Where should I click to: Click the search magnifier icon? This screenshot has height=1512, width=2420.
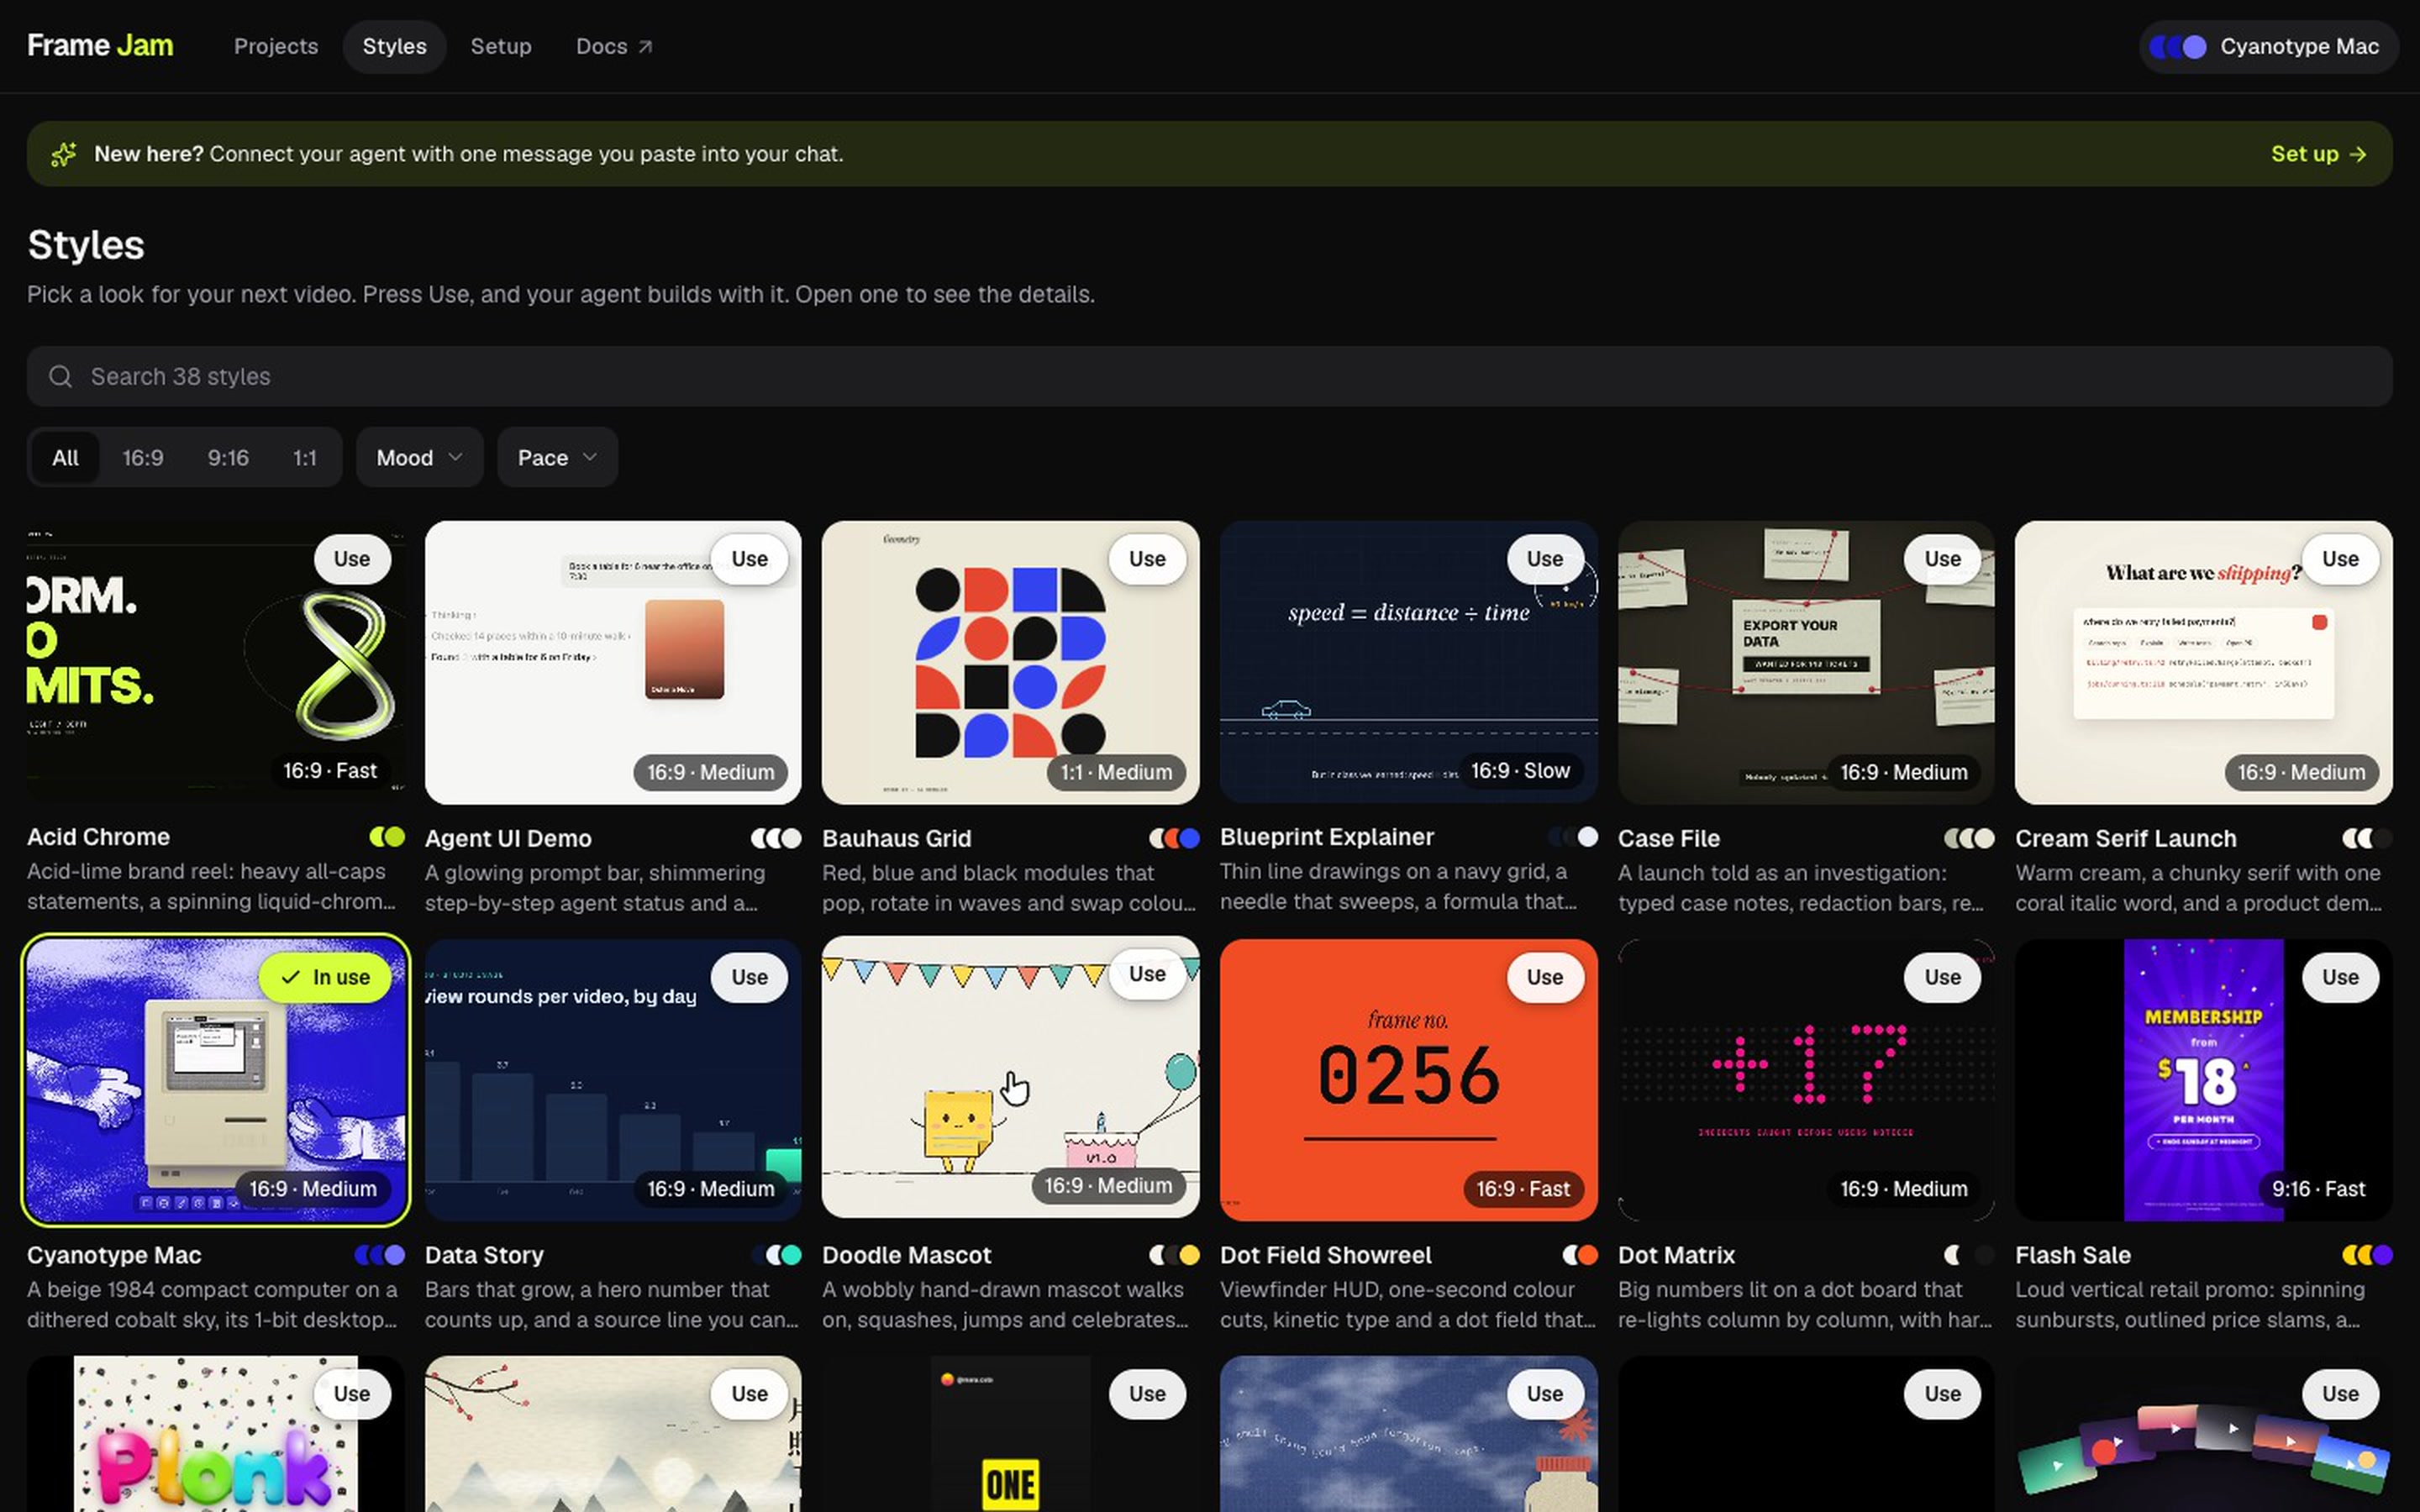pyautogui.click(x=60, y=376)
